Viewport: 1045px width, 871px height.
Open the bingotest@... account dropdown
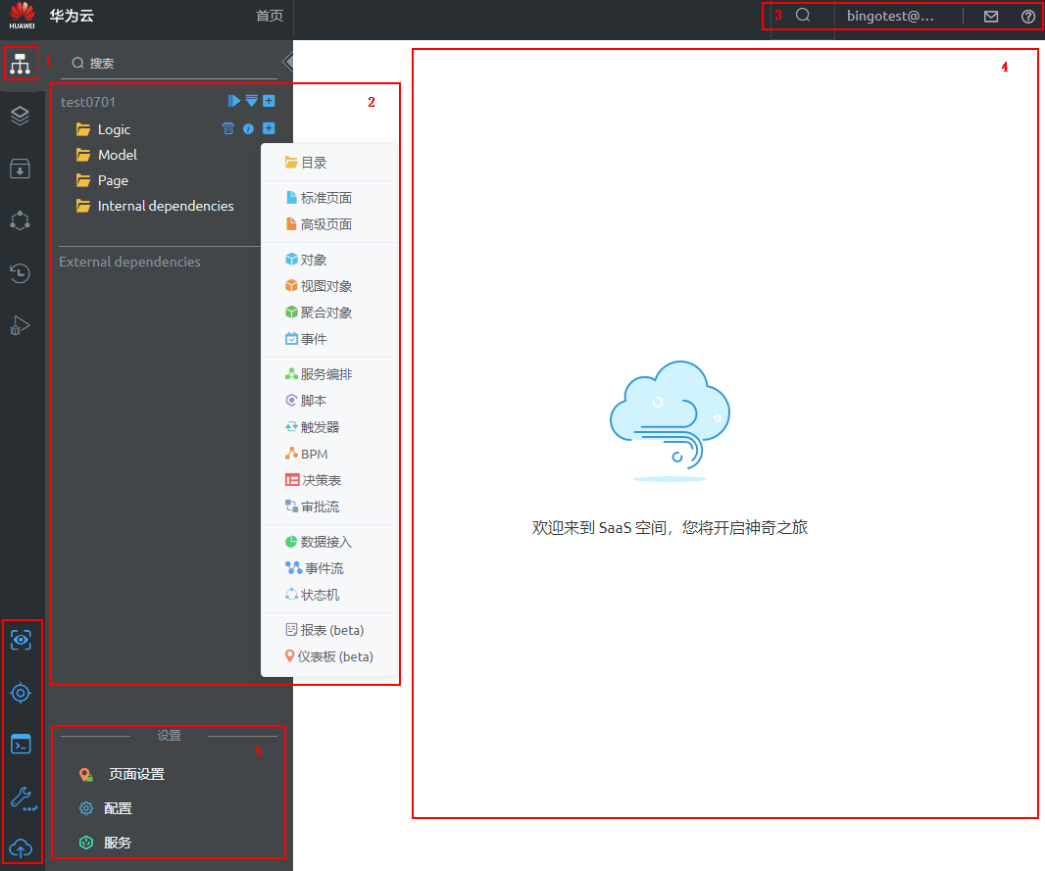[890, 16]
